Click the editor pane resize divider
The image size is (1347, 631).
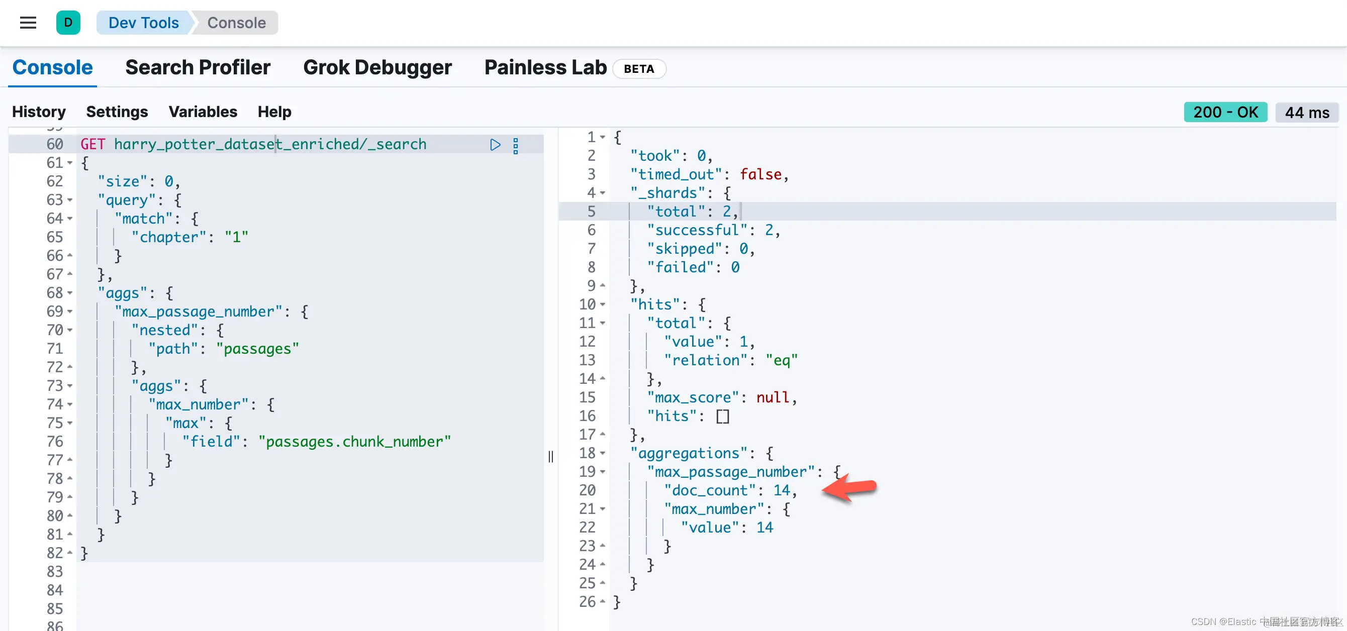551,456
